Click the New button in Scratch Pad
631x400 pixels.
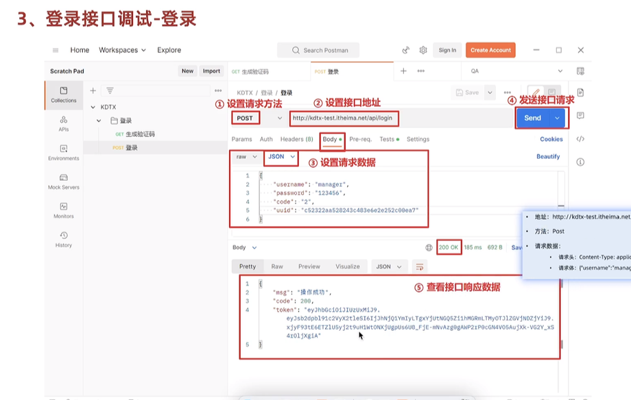click(x=187, y=71)
